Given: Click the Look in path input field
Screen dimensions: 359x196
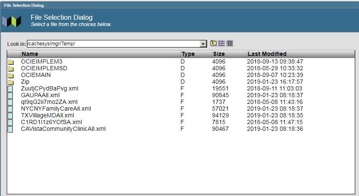Looking at the screenshot, I should pyautogui.click(x=114, y=44).
